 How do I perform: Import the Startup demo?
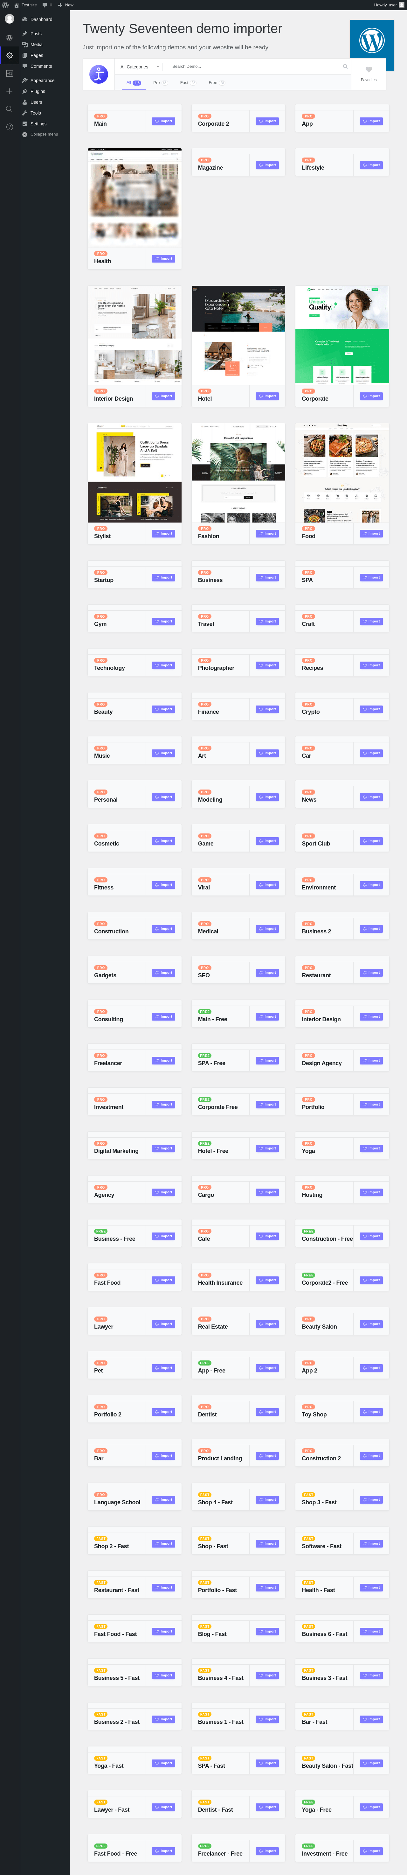pyautogui.click(x=163, y=577)
